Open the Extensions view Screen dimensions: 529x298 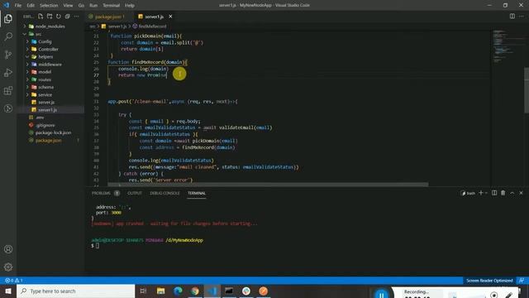pos(8,90)
